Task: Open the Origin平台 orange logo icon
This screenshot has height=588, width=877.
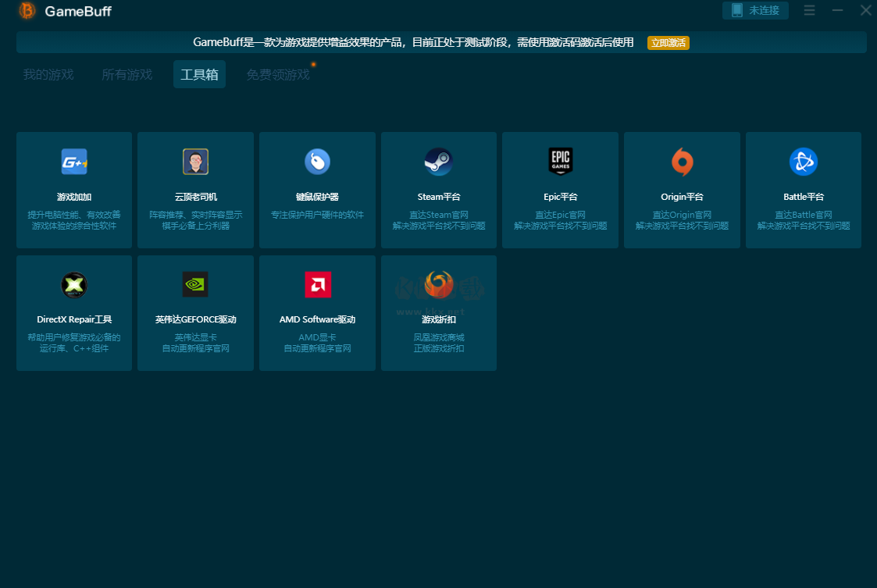Action: pyautogui.click(x=682, y=162)
